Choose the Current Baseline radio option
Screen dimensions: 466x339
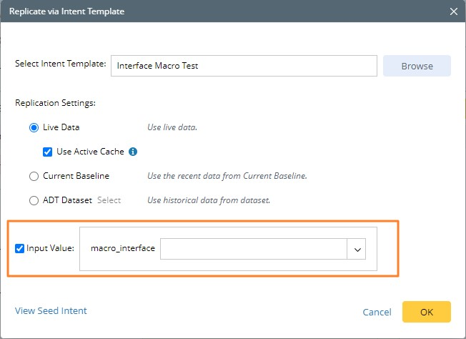tap(34, 176)
